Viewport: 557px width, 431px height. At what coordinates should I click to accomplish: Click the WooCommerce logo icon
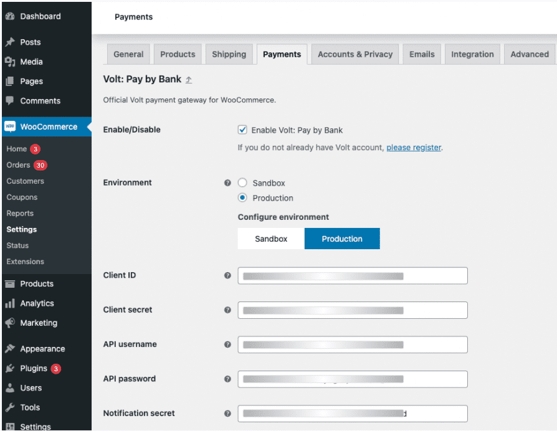pos(10,126)
